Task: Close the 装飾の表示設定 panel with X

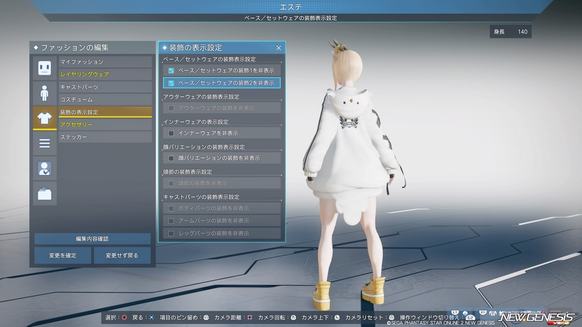Action: [x=278, y=47]
